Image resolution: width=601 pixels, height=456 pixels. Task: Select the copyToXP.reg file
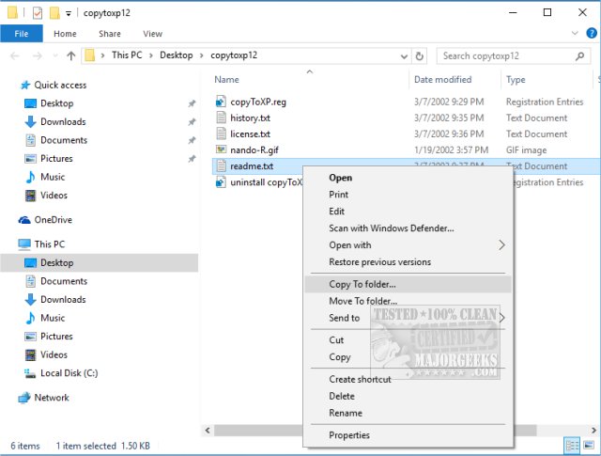click(x=258, y=102)
